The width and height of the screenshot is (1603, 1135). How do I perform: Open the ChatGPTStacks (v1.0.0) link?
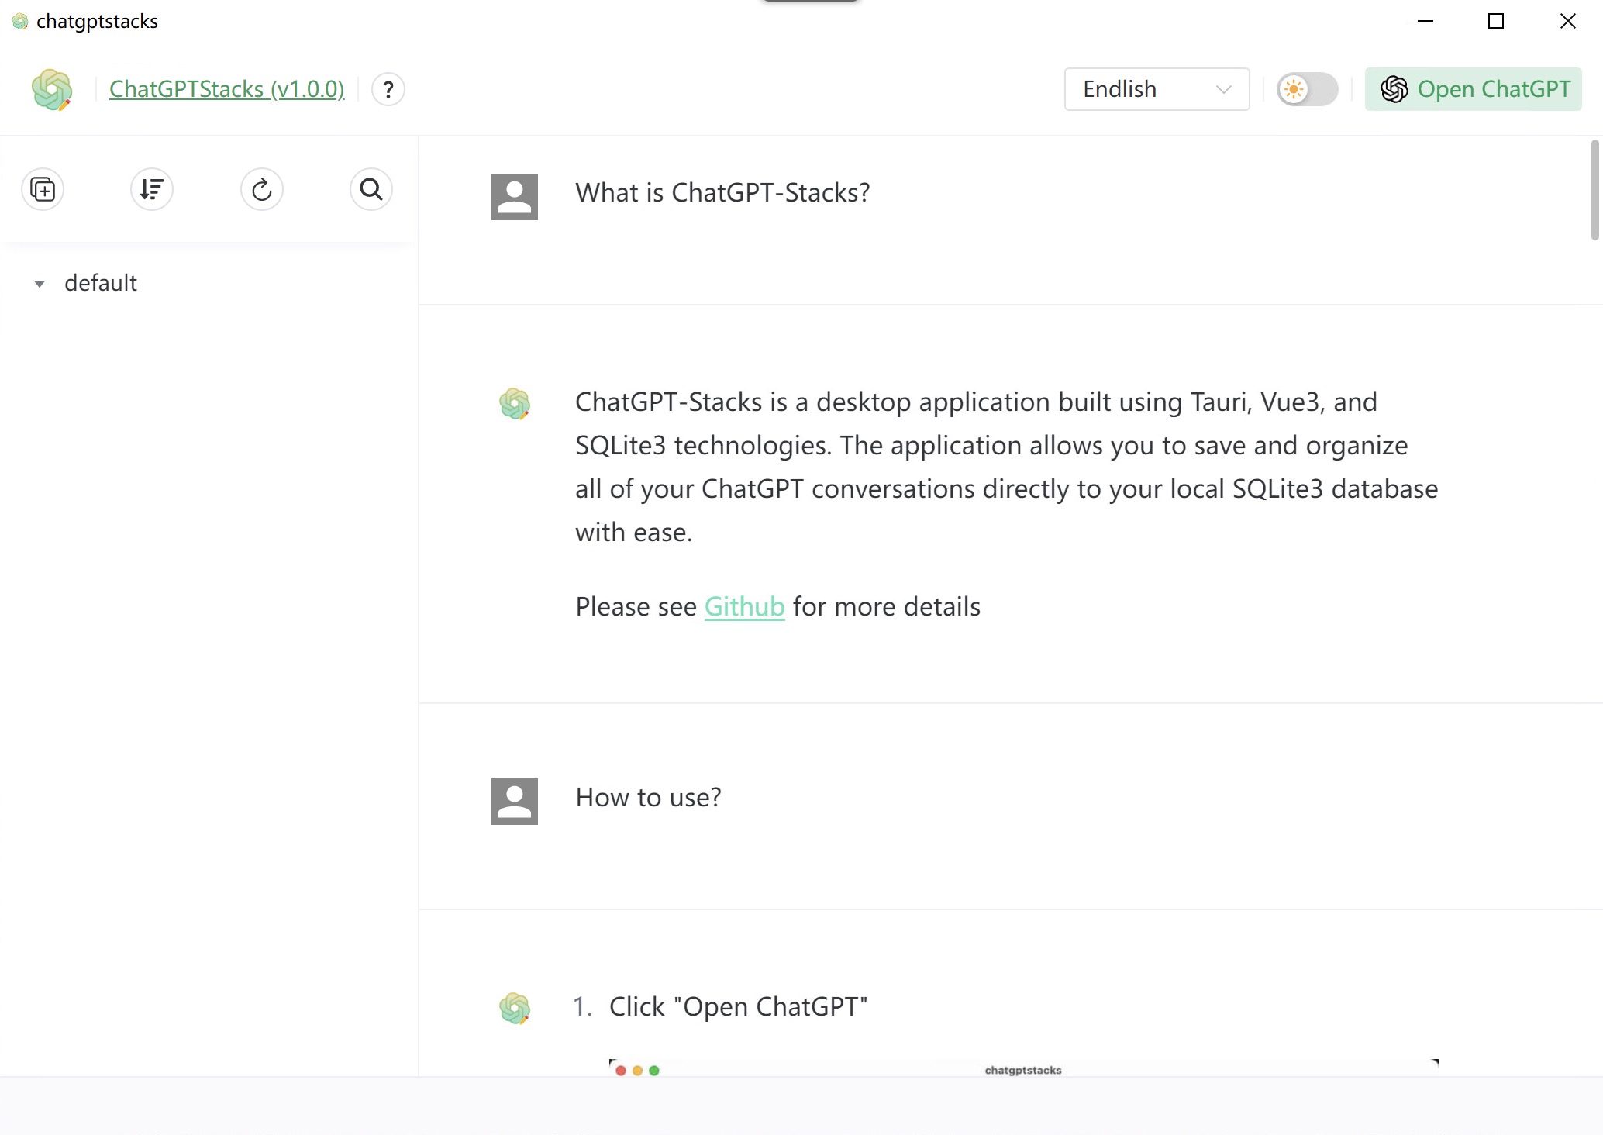click(226, 89)
